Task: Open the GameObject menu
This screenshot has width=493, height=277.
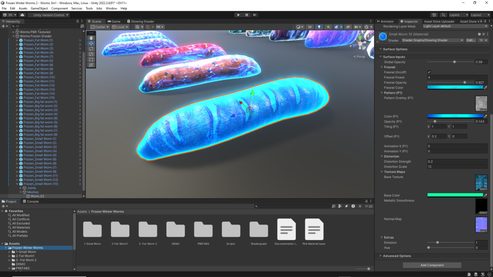Action: pyautogui.click(x=39, y=8)
